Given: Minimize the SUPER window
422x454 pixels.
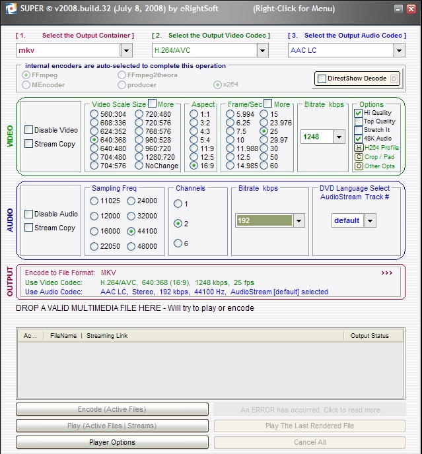Looking at the screenshot, I should tap(398, 9).
